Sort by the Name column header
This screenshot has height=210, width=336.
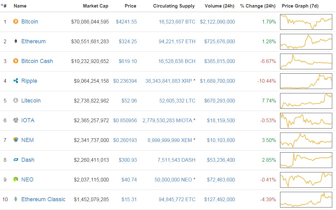point(20,6)
